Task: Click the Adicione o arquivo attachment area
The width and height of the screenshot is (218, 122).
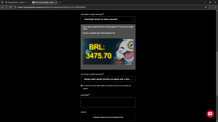Action: tap(108, 117)
